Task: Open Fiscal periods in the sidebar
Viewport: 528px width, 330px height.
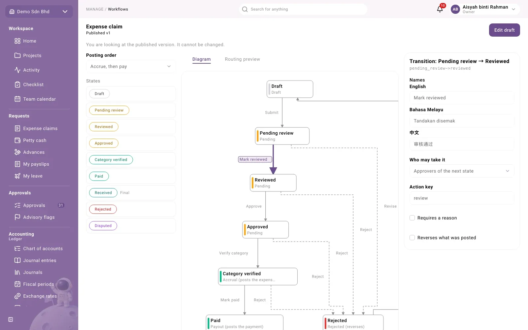Action: [x=39, y=284]
